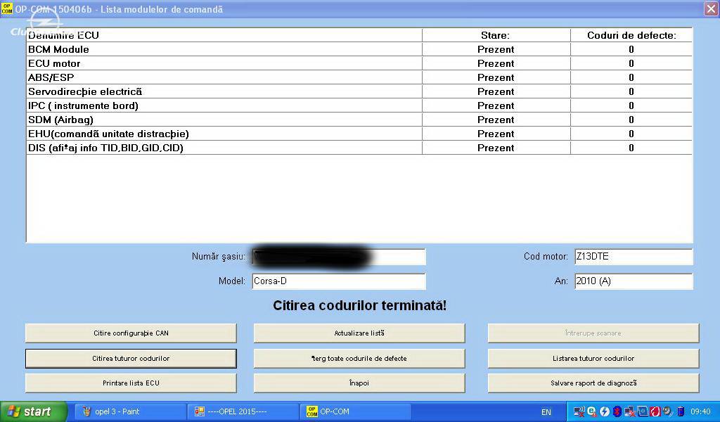Screen dimensions: 720x422
Task: Switch to the 'opel 3 - Paint' taskbar window
Action: [130, 411]
